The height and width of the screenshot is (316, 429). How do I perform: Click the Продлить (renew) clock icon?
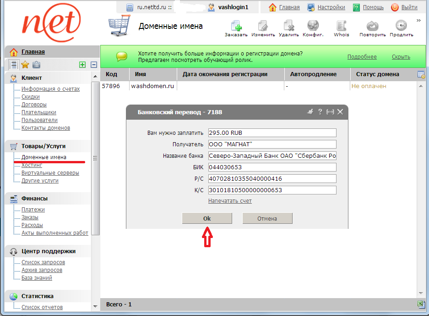(x=401, y=26)
